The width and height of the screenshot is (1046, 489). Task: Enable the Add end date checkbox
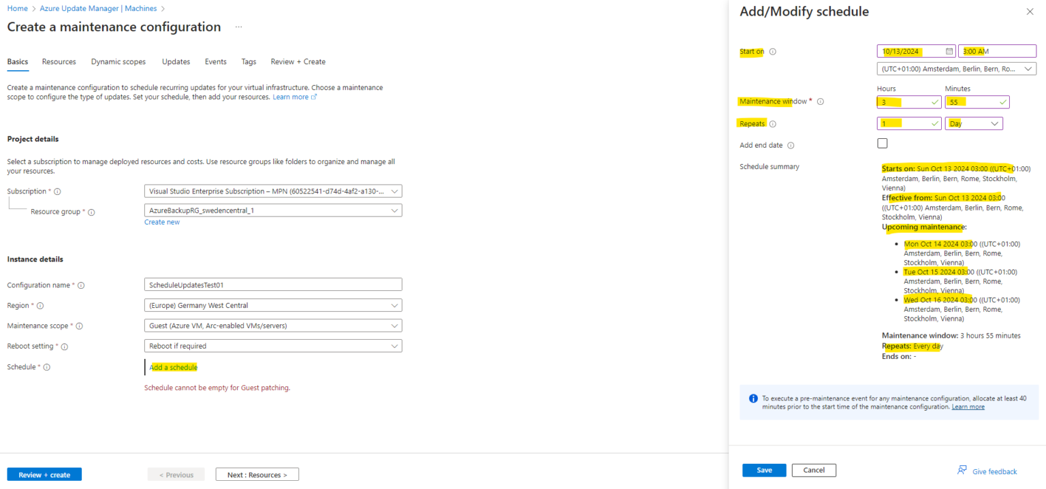(883, 143)
